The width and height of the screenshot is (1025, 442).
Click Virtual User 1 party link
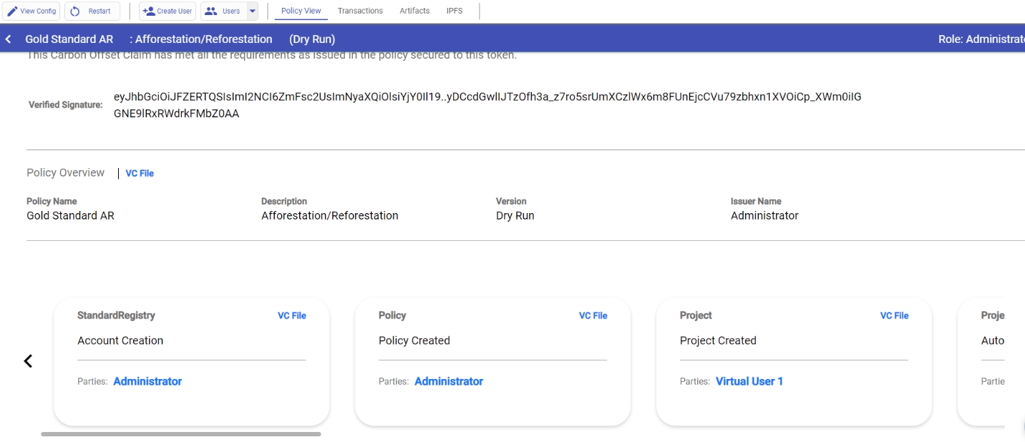click(x=749, y=381)
